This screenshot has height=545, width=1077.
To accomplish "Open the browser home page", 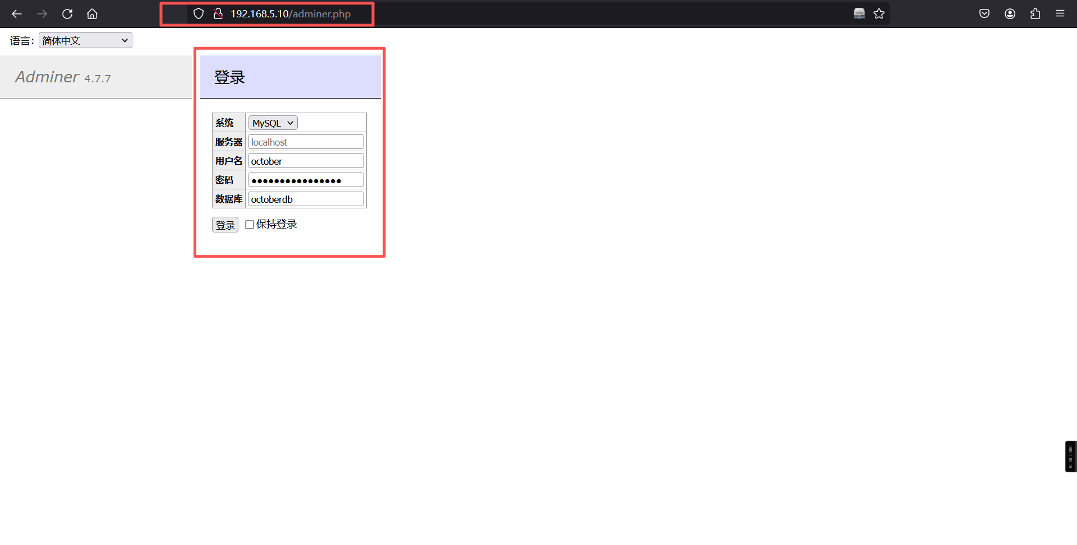I will coord(92,13).
